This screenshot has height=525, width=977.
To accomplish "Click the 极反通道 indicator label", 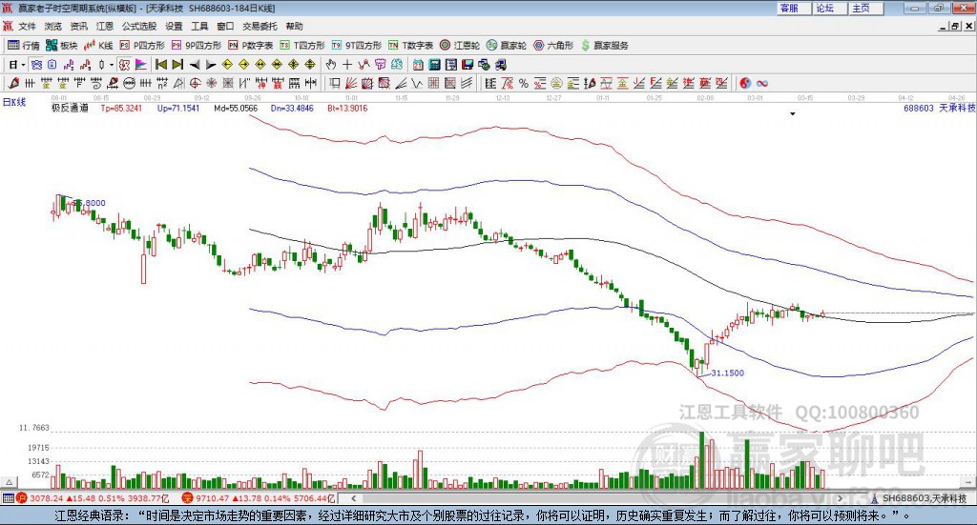I will pyautogui.click(x=70, y=109).
